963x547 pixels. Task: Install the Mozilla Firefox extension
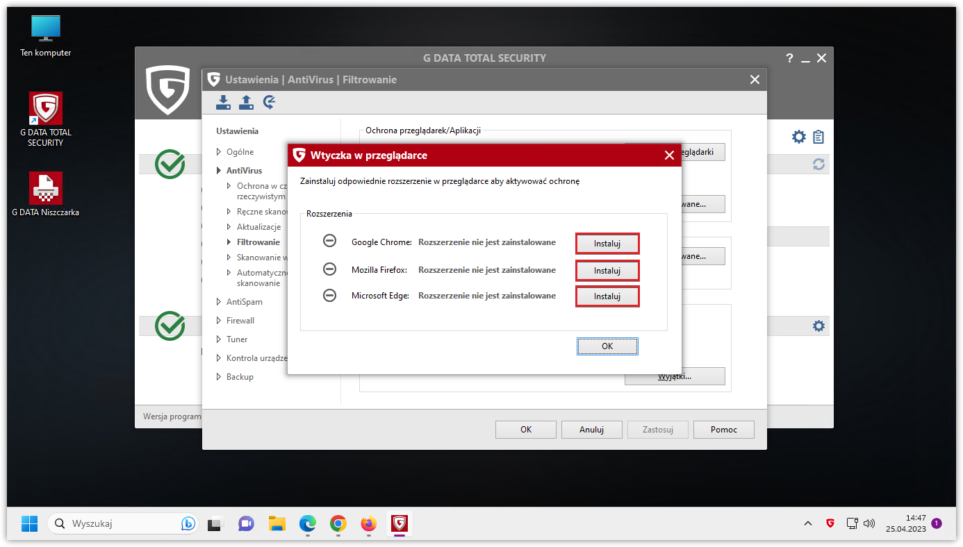pos(607,270)
